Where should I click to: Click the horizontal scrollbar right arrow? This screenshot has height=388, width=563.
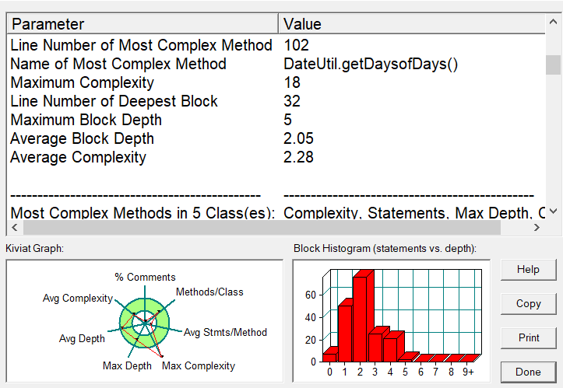537,228
